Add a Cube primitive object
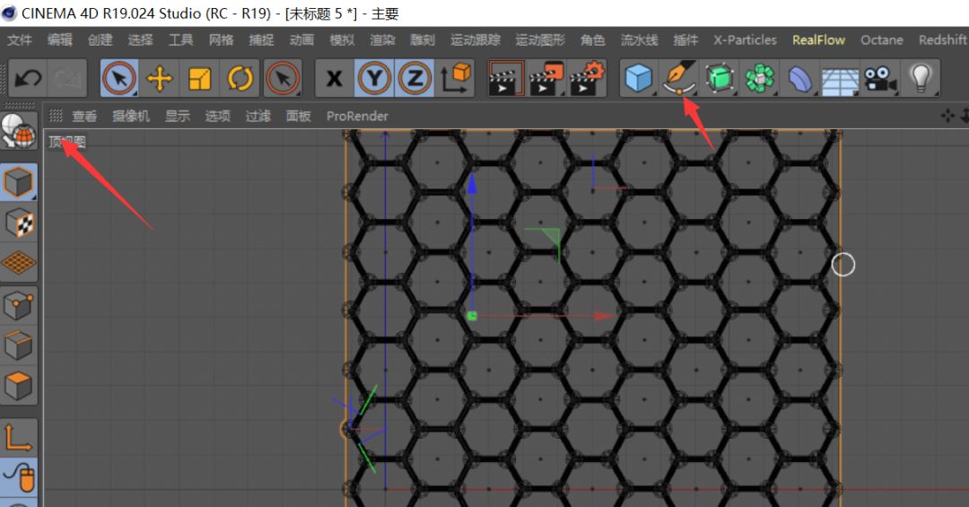This screenshot has height=507, width=969. 639,79
